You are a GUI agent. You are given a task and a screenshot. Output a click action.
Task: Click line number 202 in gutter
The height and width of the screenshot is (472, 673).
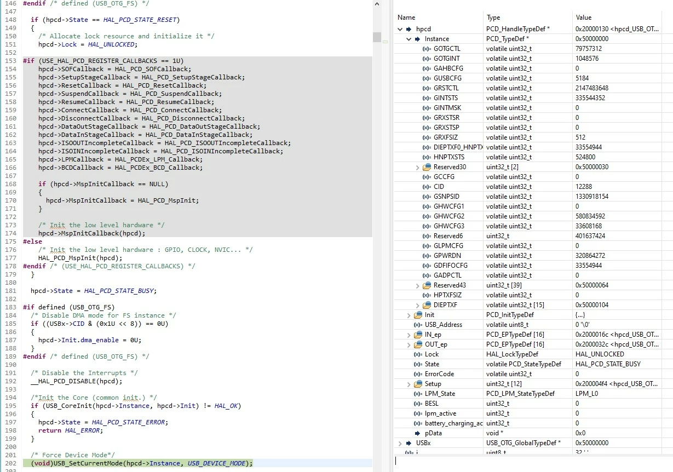point(11,463)
